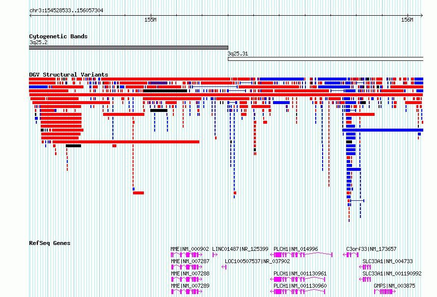The image size is (437, 297).
Task: Open the MME|NM_000902 gene label
Action: 190,249
